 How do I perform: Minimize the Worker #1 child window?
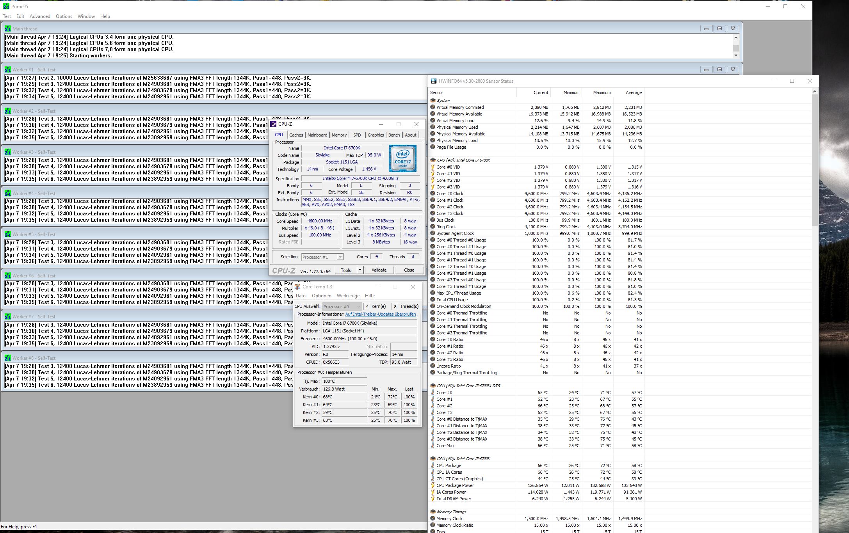[706, 69]
